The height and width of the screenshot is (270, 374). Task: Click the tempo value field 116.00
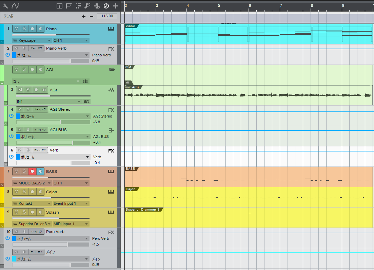107,16
